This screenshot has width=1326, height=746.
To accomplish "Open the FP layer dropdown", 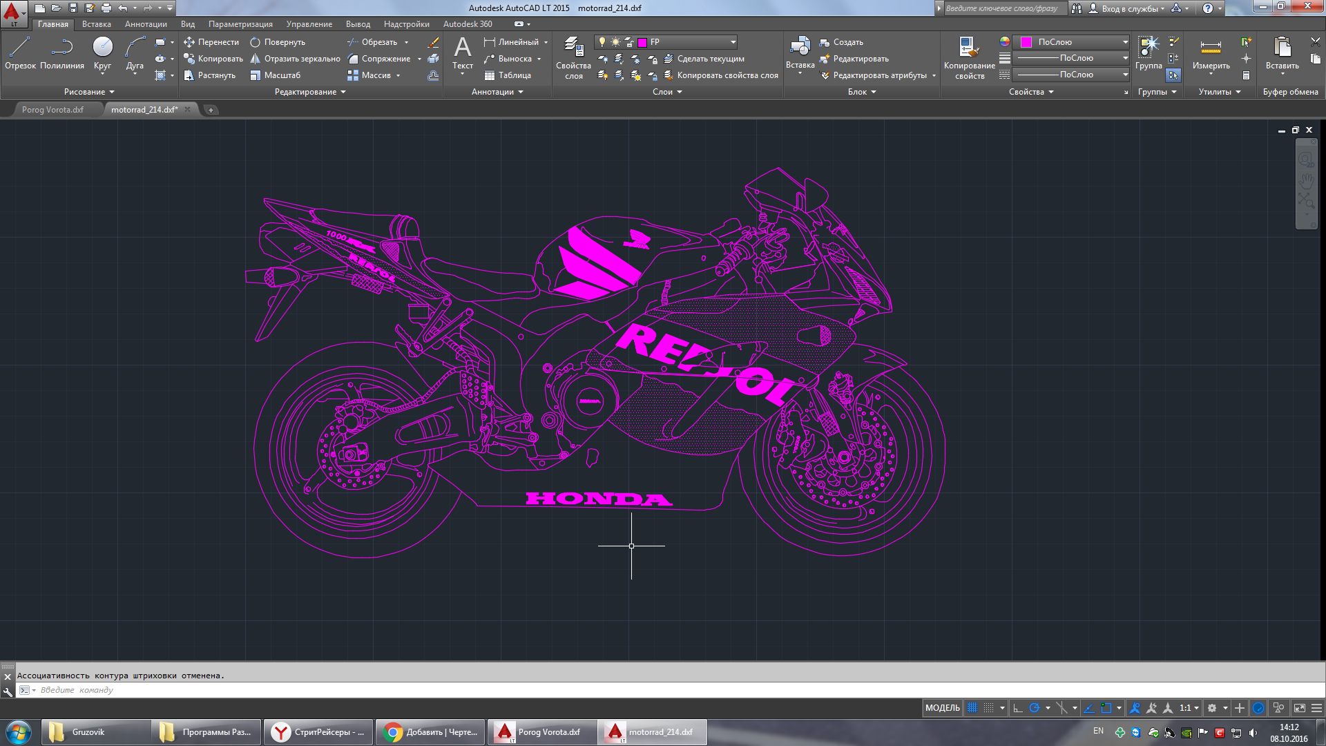I will [733, 42].
